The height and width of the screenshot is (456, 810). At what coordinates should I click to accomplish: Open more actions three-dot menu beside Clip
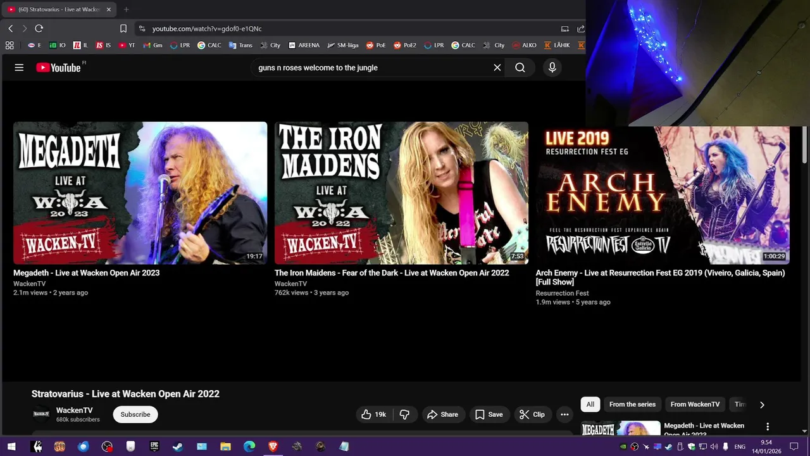(564, 414)
